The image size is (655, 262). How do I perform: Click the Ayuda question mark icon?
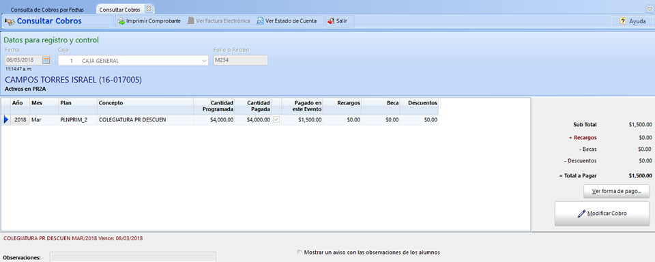623,21
